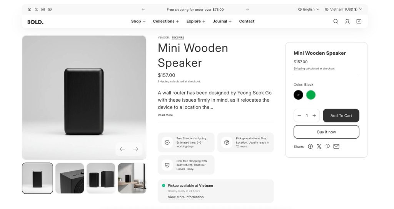This screenshot has width=394, height=209.
Task: Open the English language dropdown
Action: click(309, 10)
